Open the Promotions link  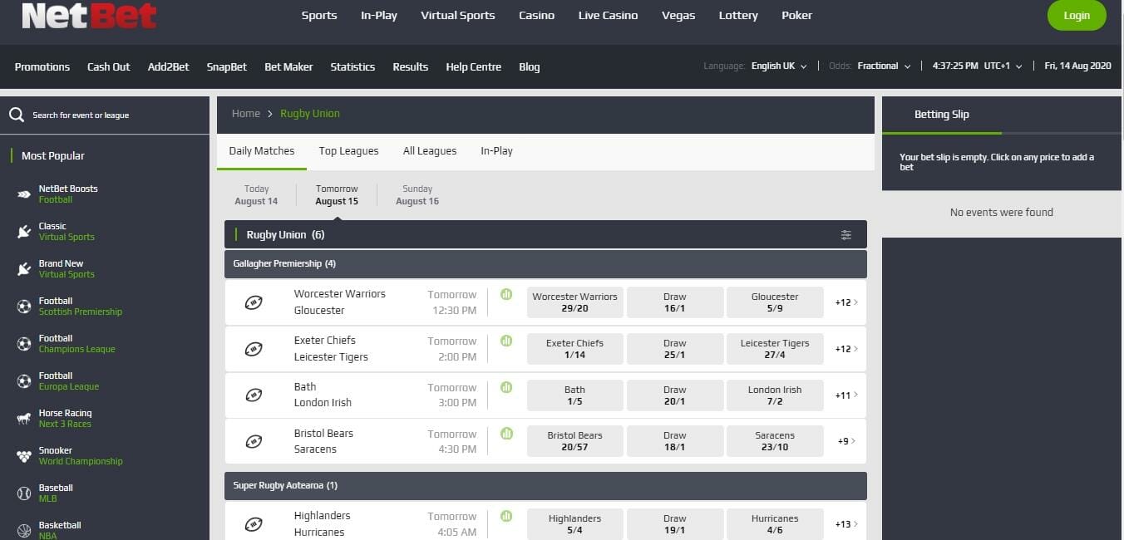coord(42,67)
